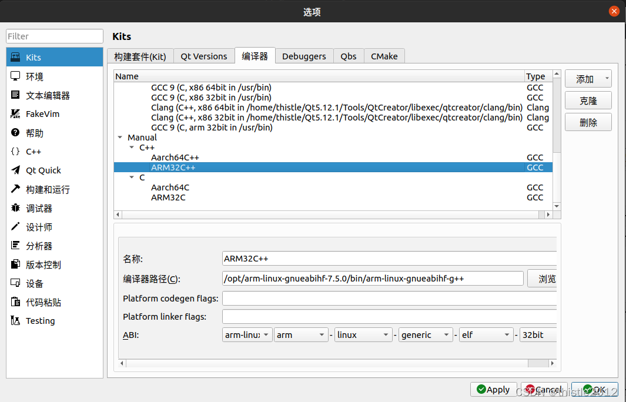Switch to the 构建套件(Kit) tab
This screenshot has width=626, height=402.
pos(140,56)
